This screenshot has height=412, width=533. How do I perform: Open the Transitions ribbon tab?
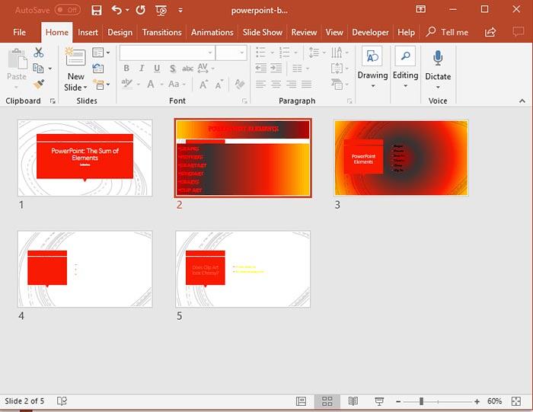pyautogui.click(x=161, y=32)
